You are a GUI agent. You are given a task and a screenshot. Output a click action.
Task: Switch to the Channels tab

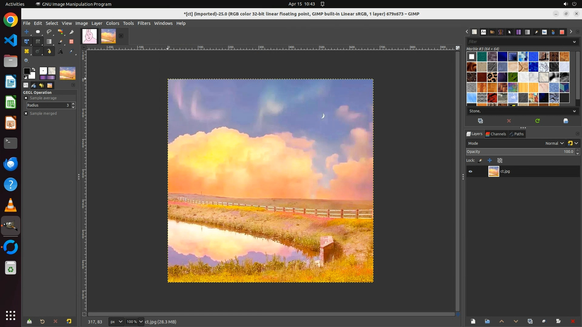tap(496, 134)
